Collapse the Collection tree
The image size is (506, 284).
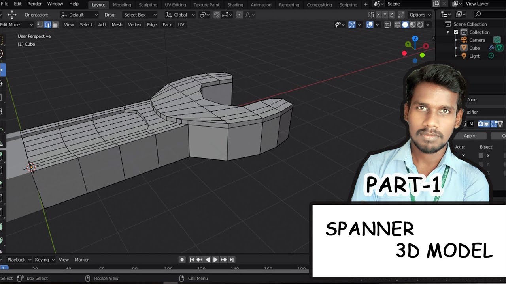[448, 32]
